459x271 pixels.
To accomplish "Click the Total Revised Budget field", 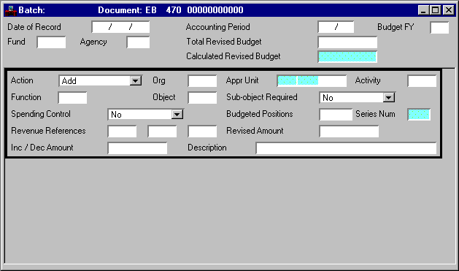I will tap(347, 42).
